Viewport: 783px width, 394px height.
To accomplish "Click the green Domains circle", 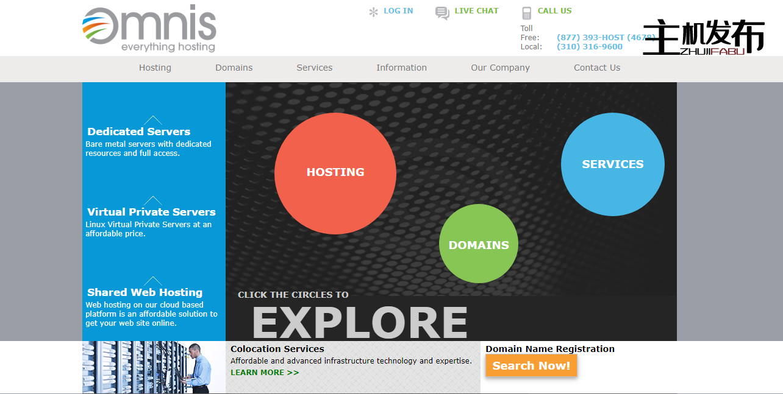I will [x=478, y=244].
